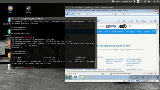Select the Berita dan Politik tab

coord(117,32)
